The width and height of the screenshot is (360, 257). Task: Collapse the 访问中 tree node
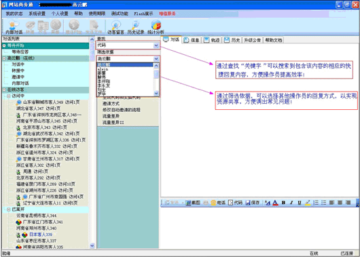coord(9,96)
